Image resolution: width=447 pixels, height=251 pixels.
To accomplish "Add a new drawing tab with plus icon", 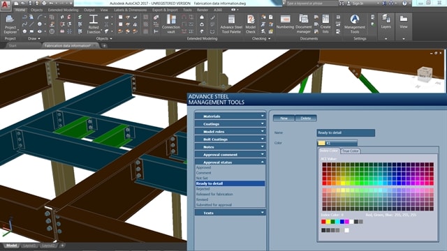I will click(x=104, y=45).
